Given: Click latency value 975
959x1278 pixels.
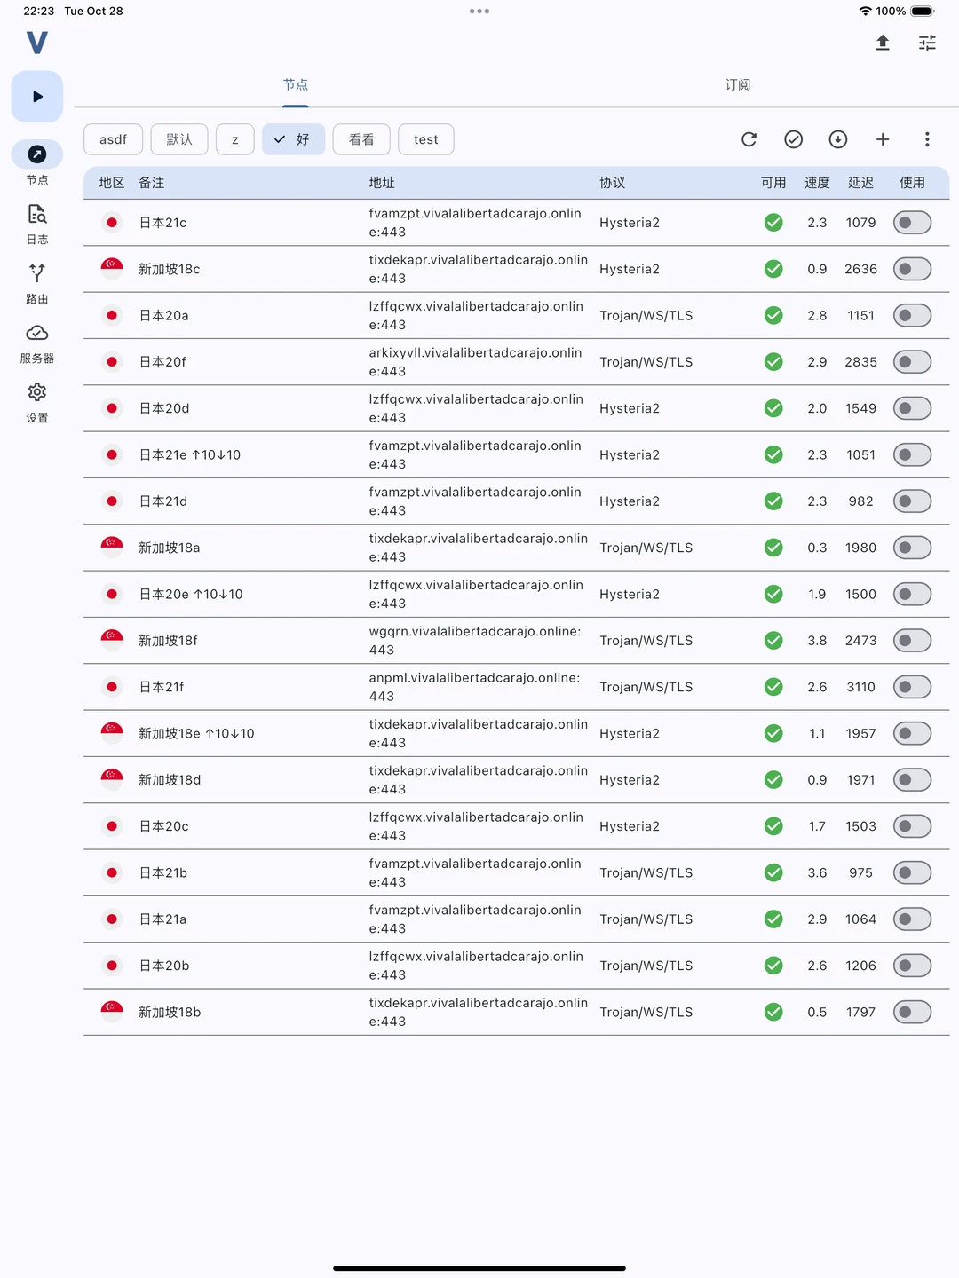Looking at the screenshot, I should [861, 872].
